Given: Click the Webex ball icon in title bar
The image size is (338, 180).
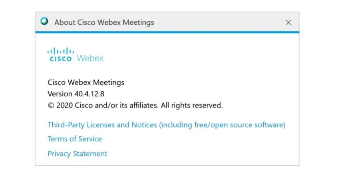Looking at the screenshot, I should point(44,22).
